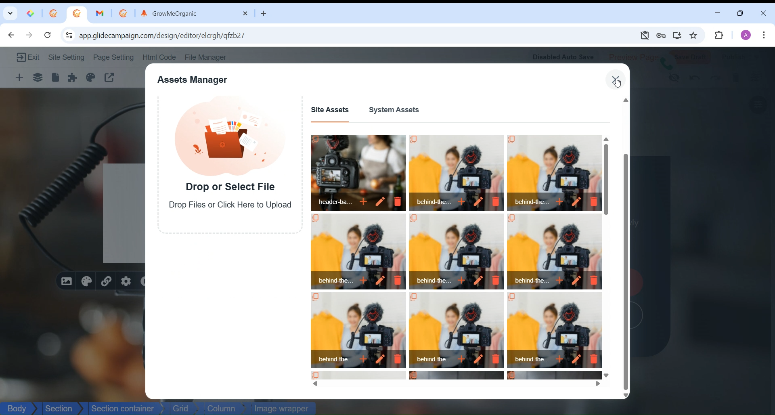The height and width of the screenshot is (415, 775).
Task: Select the checkbox on the third top-row asset
Action: coord(512,140)
